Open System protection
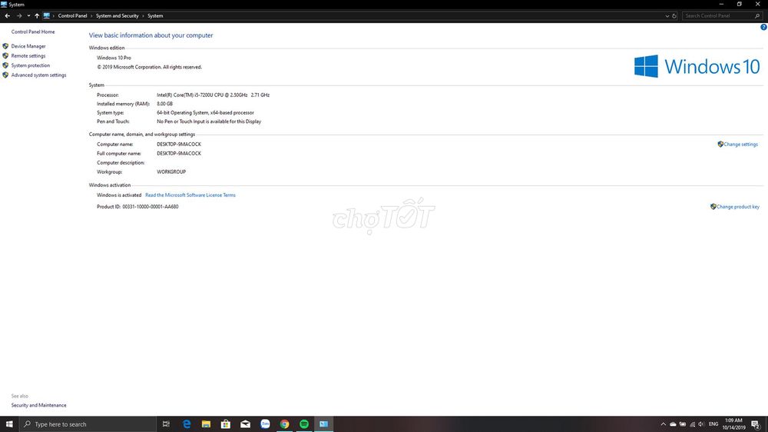 point(31,65)
